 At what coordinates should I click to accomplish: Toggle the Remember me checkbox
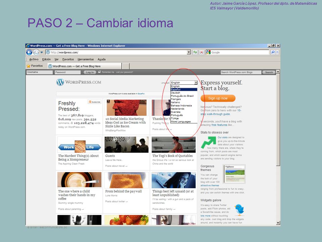tap(99, 72)
